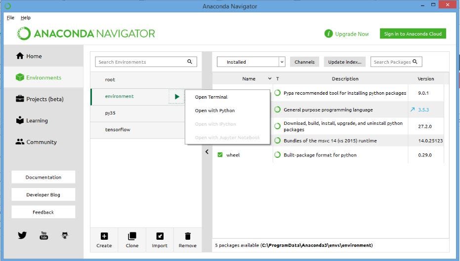Click the Clone environment icon
Image resolution: width=460 pixels, height=261 pixels.
click(x=132, y=236)
